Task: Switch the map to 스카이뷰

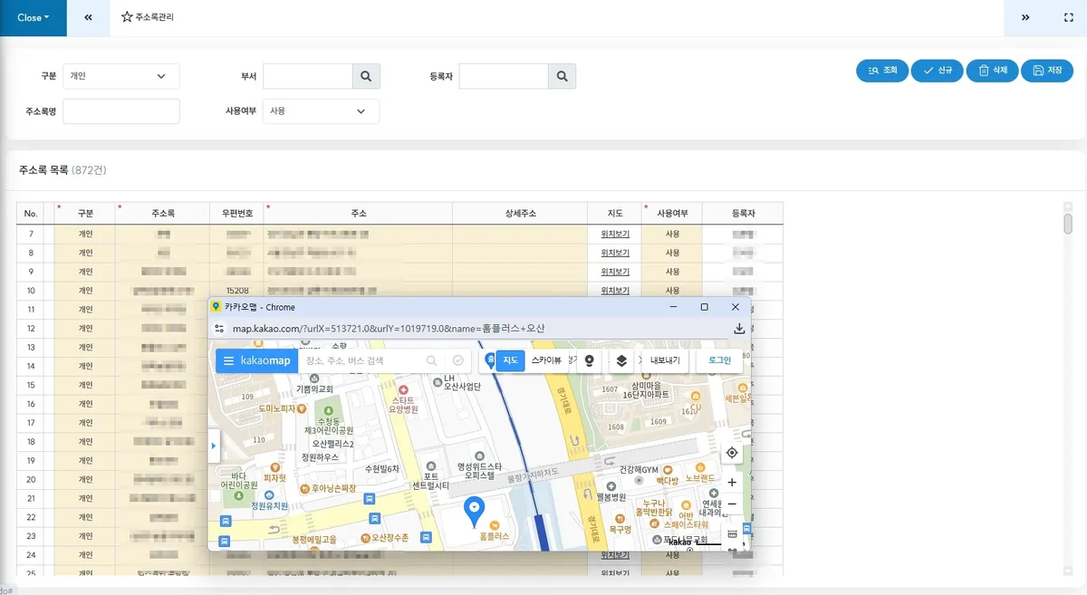Action: (x=545, y=360)
